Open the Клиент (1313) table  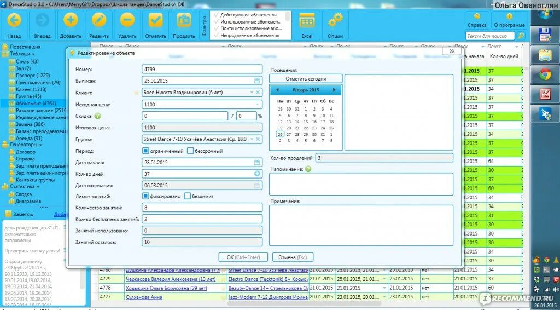(x=31, y=89)
